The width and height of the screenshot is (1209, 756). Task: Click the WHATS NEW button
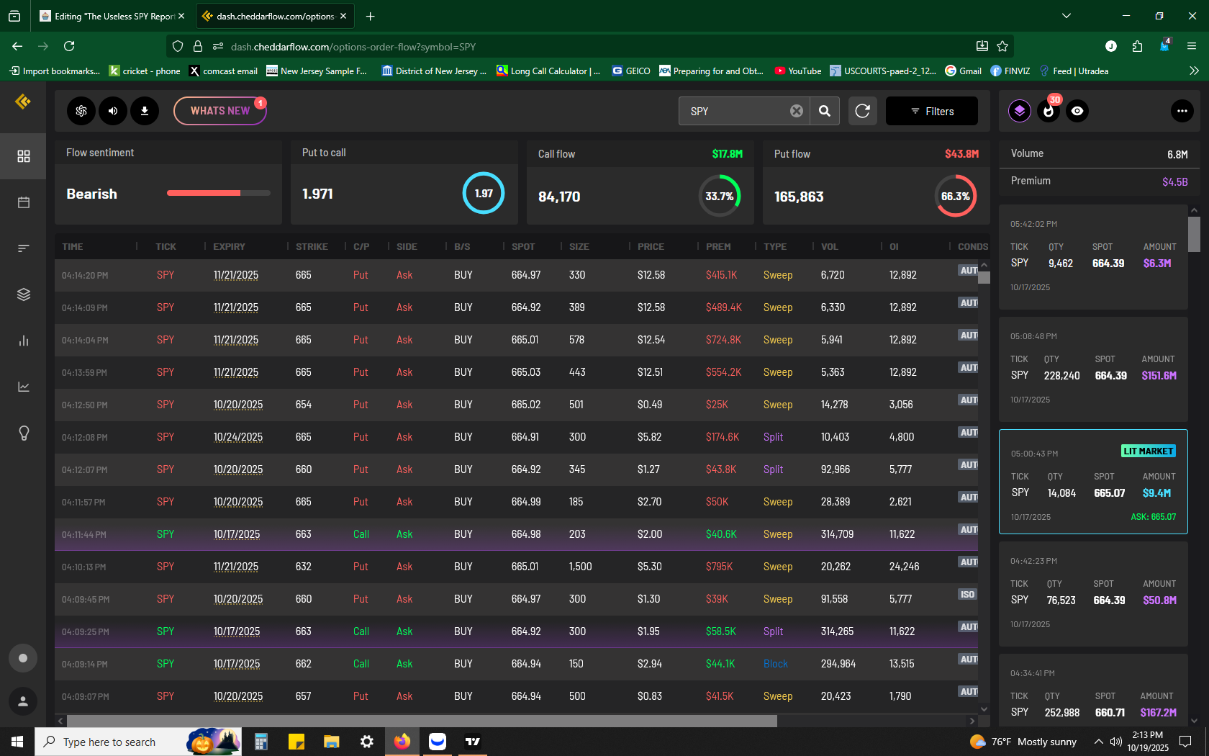click(220, 111)
